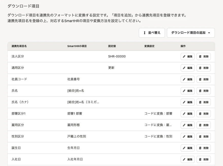Edit the 適用区分 row
223x166 pixels.
pyautogui.click(x=187, y=68)
